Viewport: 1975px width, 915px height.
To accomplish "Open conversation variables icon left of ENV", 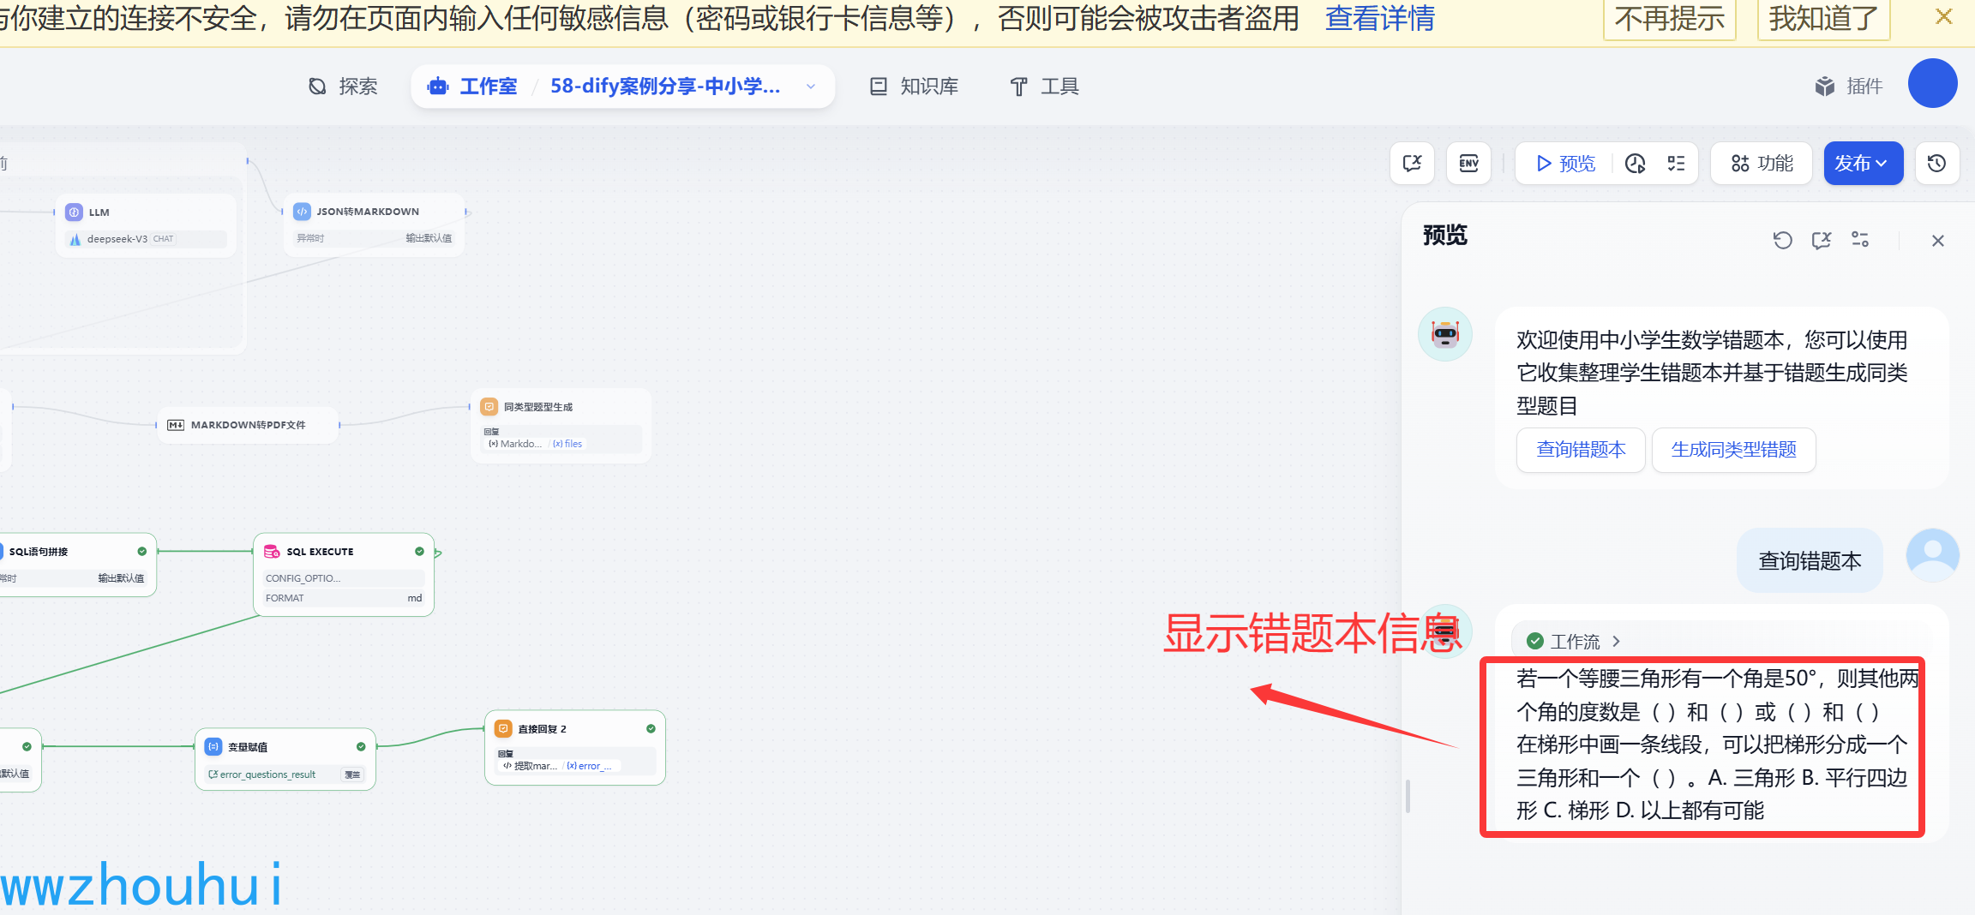I will click(1412, 163).
